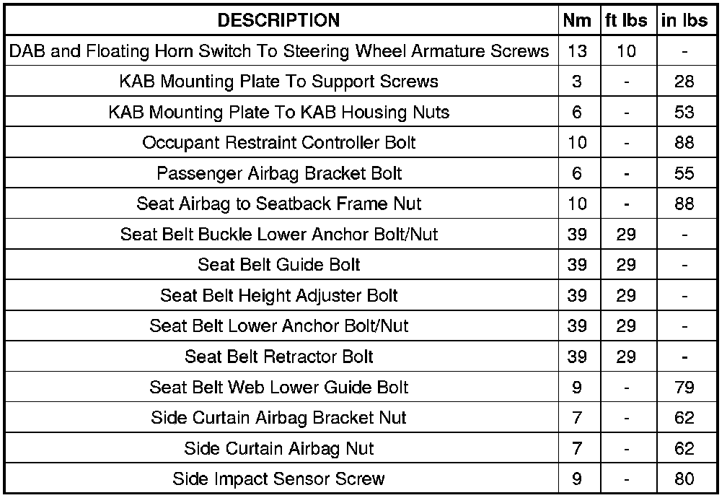Image resolution: width=727 pixels, height=498 pixels.
Task: Click Passenger Airbag Bracket Bolt text
Action: coord(278,173)
